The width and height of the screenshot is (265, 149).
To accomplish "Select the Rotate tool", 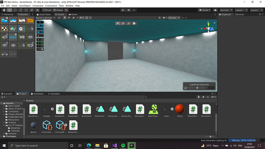I will (x=15, y=10).
